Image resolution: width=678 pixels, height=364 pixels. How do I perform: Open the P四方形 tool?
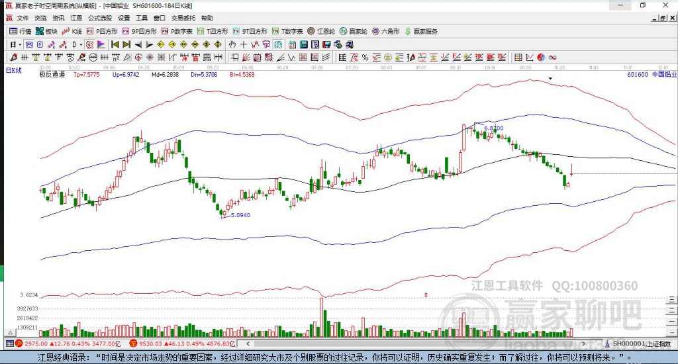tap(102, 31)
